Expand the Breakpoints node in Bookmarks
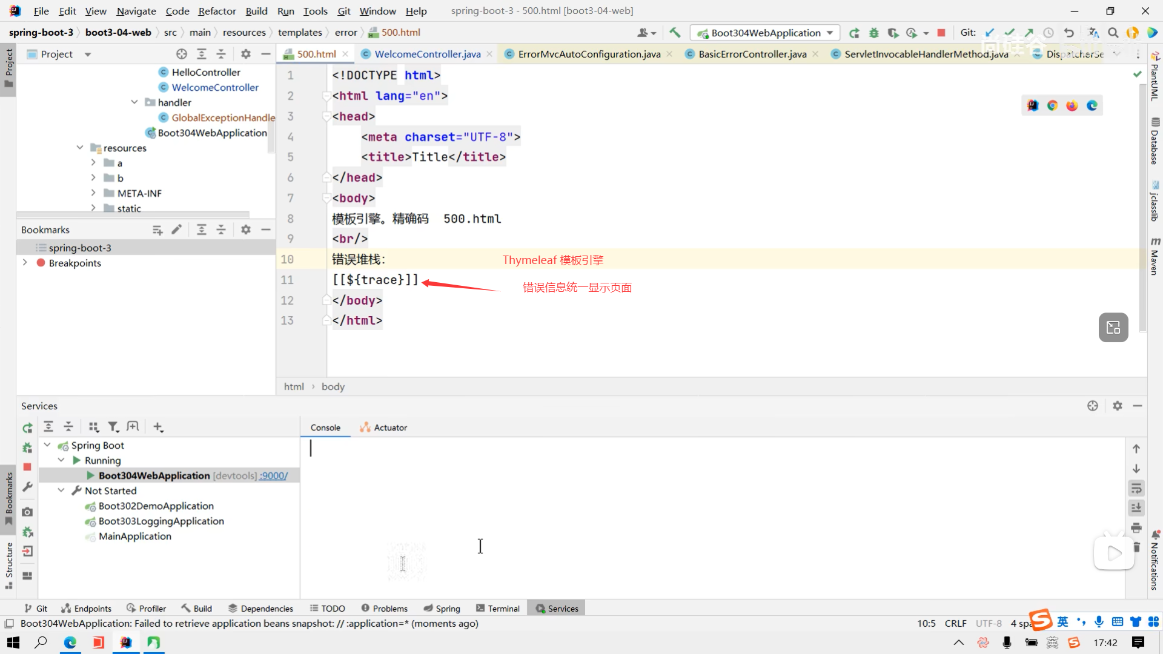1163x654 pixels. click(25, 263)
